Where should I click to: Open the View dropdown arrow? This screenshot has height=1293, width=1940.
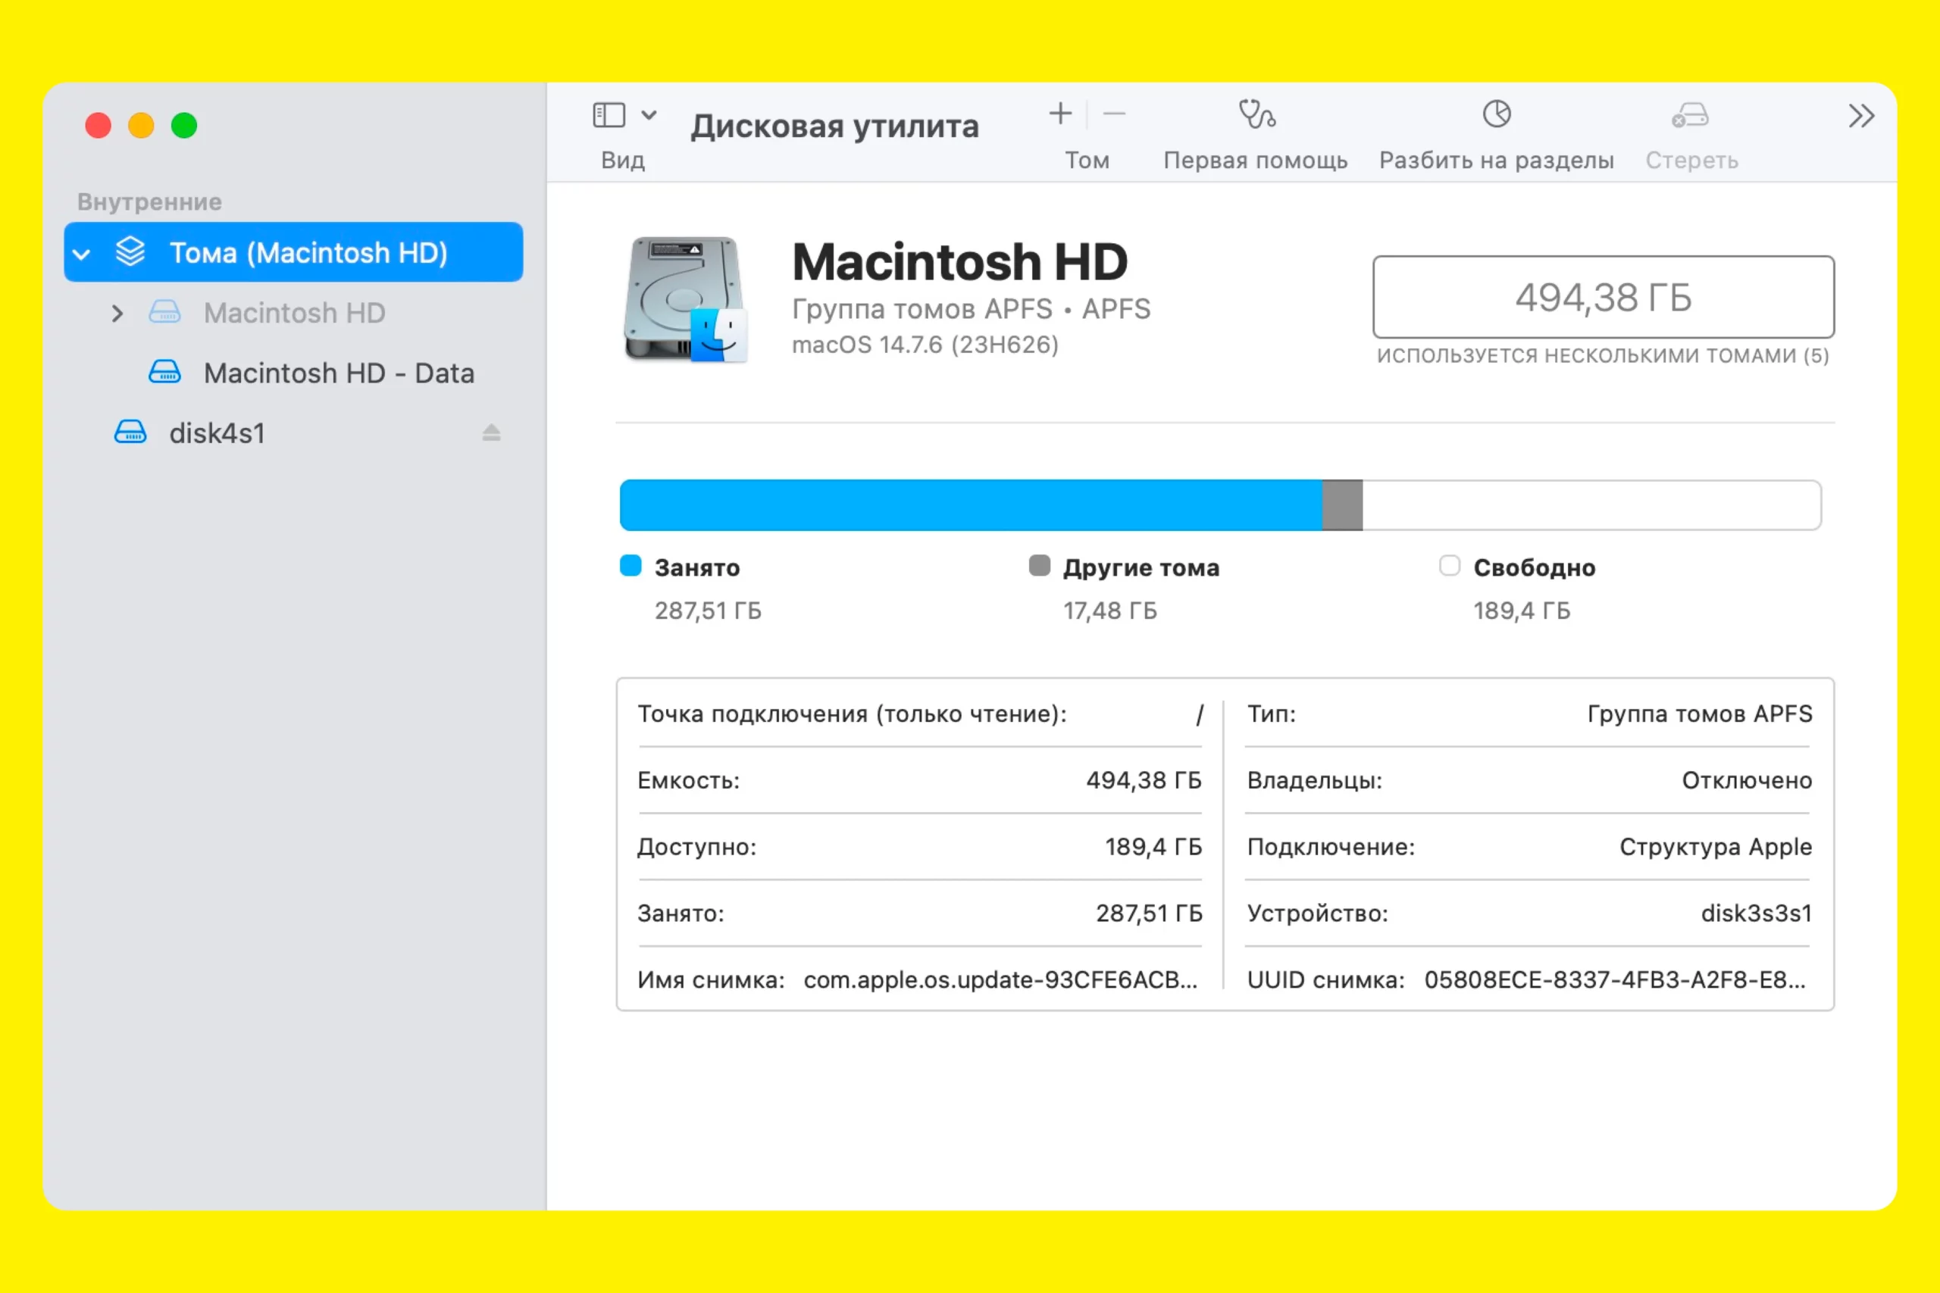(x=649, y=114)
